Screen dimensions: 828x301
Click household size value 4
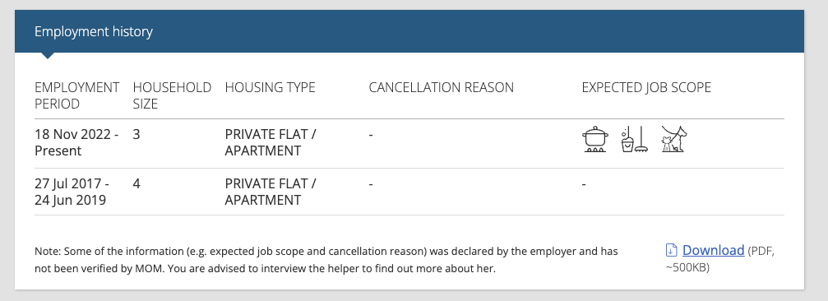pos(136,184)
